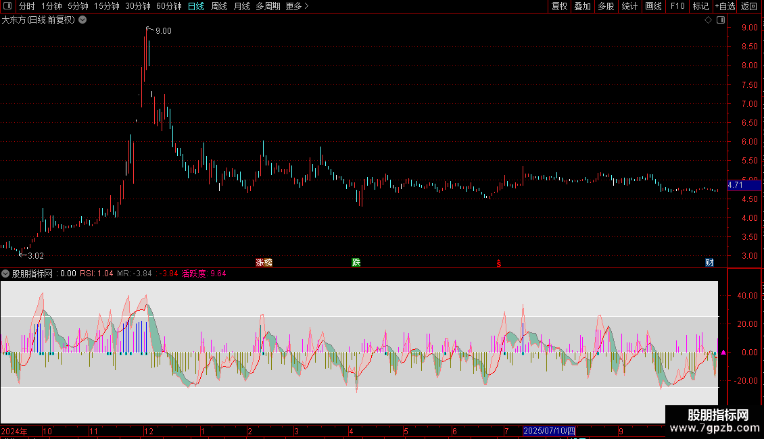Viewport: 764px width, 439px height.
Task: Click the 4.71 current price label
Action: (735, 185)
